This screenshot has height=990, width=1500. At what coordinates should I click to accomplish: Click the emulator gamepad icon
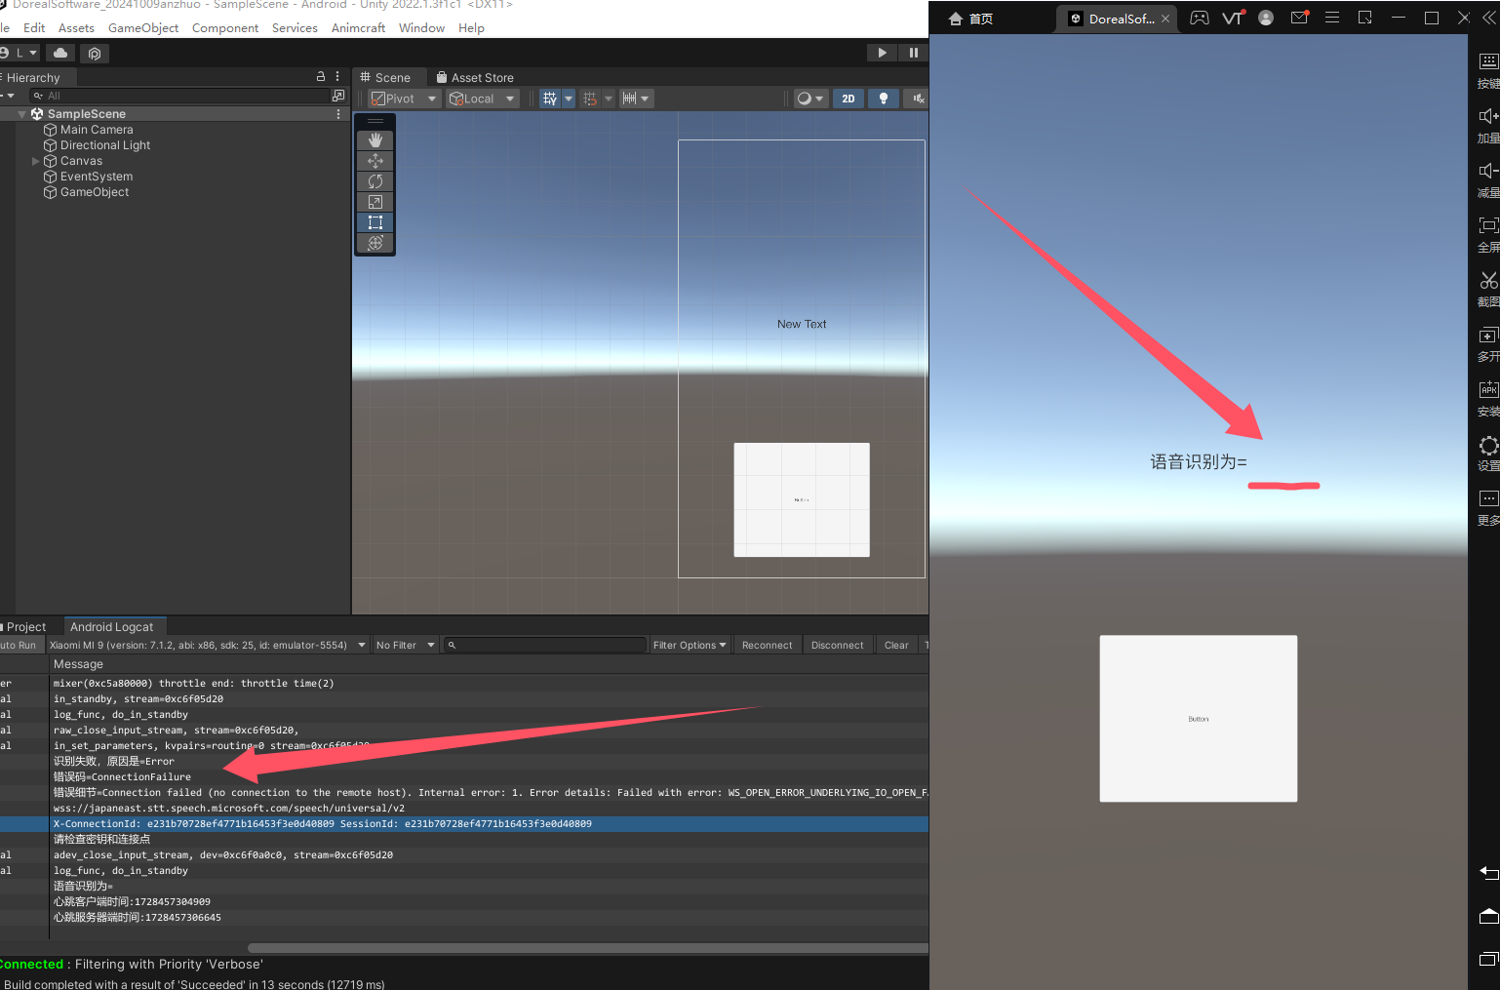pyautogui.click(x=1200, y=18)
